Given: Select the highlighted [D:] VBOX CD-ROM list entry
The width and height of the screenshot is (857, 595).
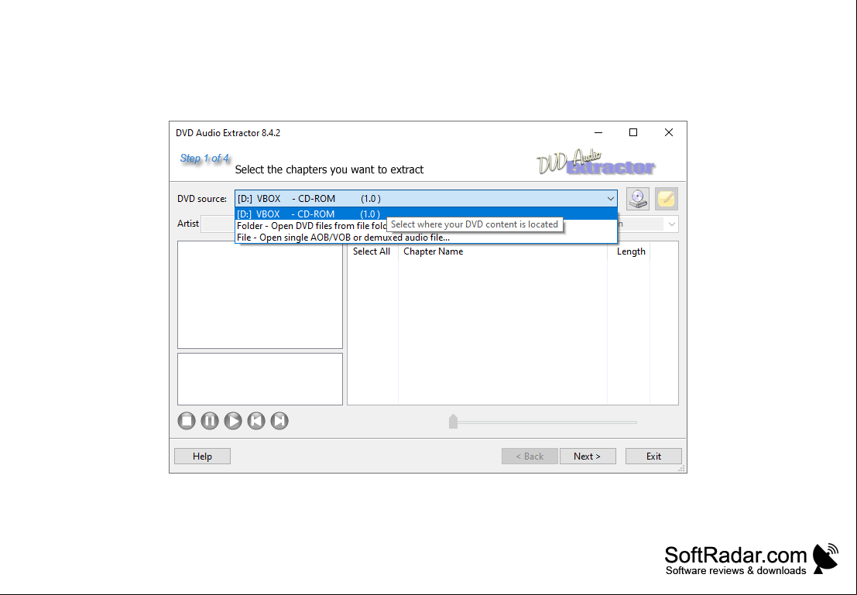Looking at the screenshot, I should tap(427, 214).
